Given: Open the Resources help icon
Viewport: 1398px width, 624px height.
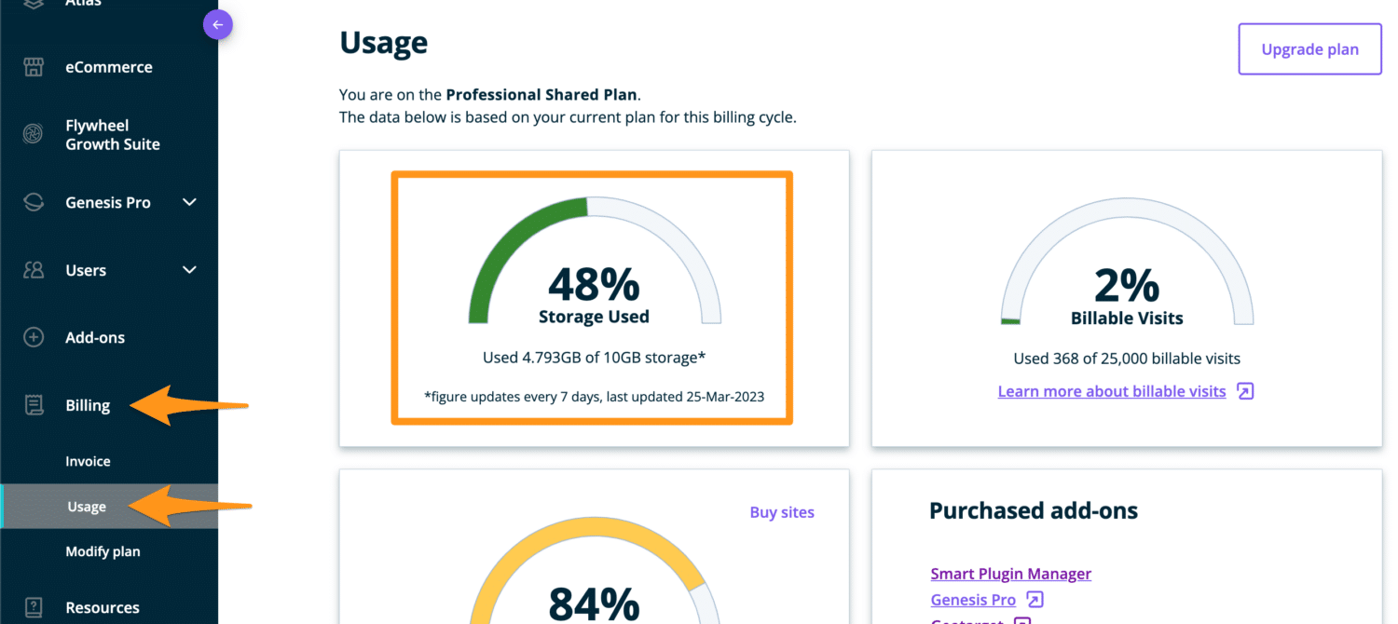Looking at the screenshot, I should (34, 606).
